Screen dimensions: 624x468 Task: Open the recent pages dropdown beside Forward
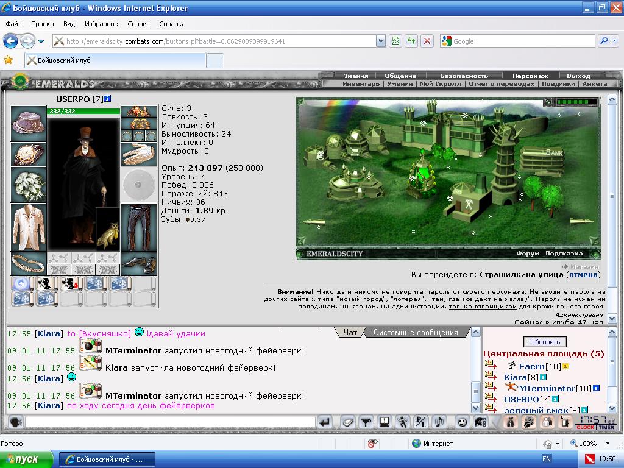coord(41,41)
